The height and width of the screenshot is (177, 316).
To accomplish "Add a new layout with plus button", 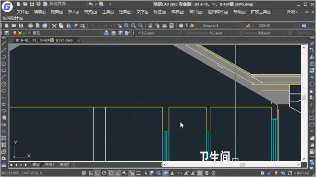I will 75,165.
